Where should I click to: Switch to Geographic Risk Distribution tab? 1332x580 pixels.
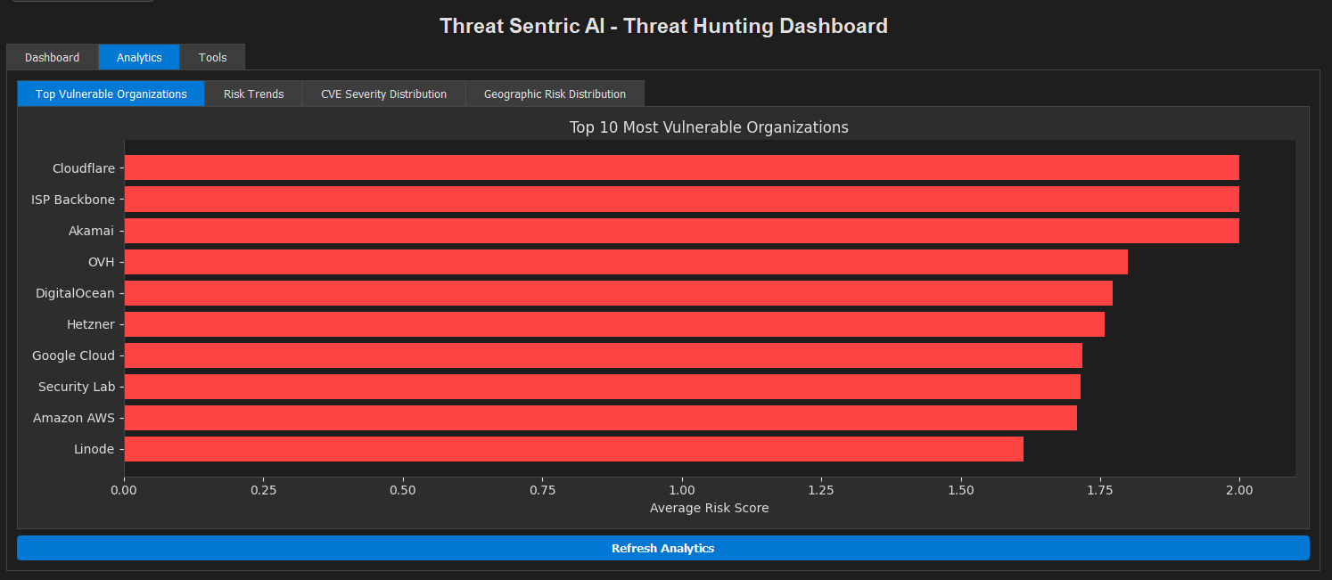(x=555, y=94)
